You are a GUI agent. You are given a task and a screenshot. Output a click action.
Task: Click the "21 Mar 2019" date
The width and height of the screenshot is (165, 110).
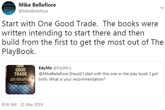click(x=32, y=105)
